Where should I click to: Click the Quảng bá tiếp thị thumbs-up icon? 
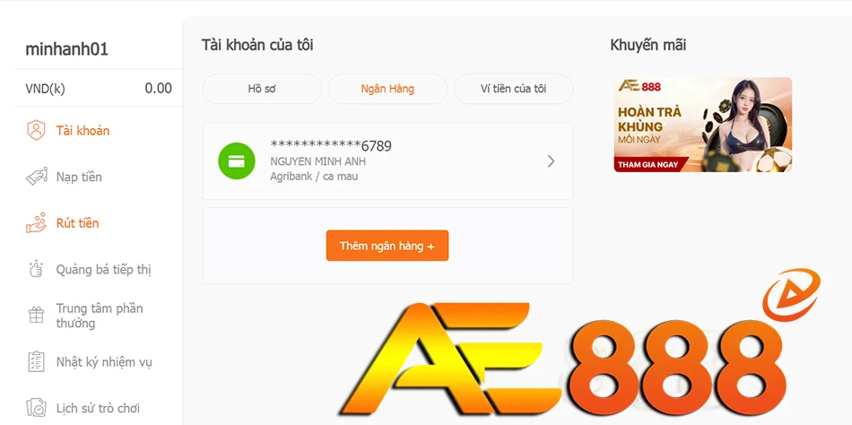coord(37,269)
